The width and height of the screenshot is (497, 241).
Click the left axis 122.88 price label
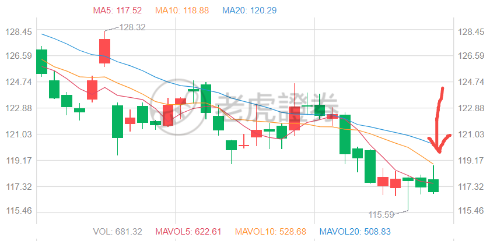(19, 108)
